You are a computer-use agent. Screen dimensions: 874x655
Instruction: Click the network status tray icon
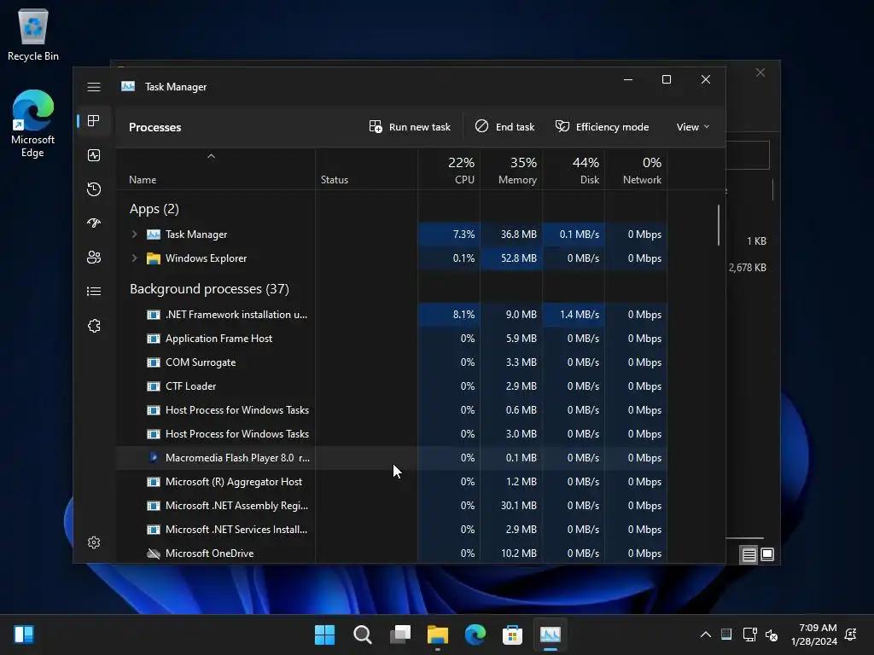[749, 635]
